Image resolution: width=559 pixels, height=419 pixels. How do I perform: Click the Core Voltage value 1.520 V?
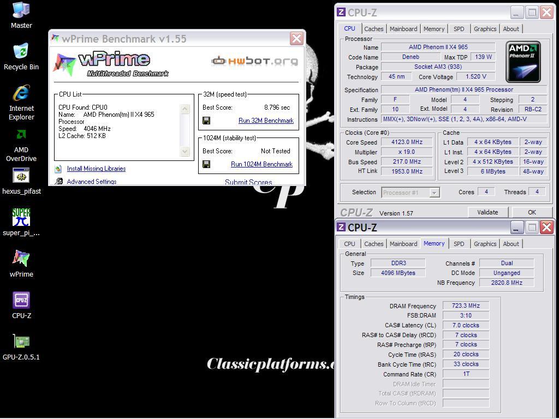click(x=476, y=76)
